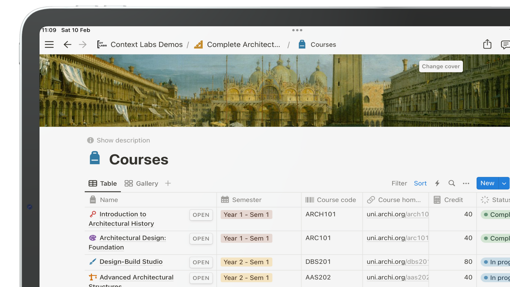Click the Change cover button
The image size is (510, 287).
pos(441,66)
